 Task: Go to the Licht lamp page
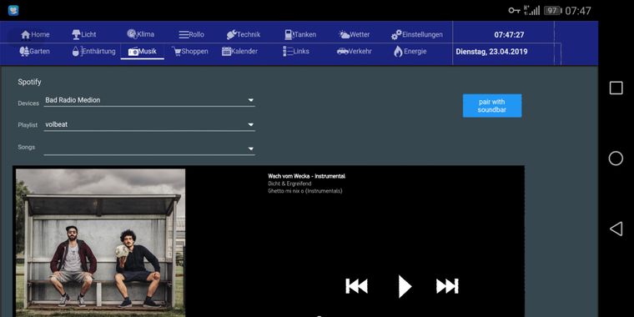(x=84, y=35)
